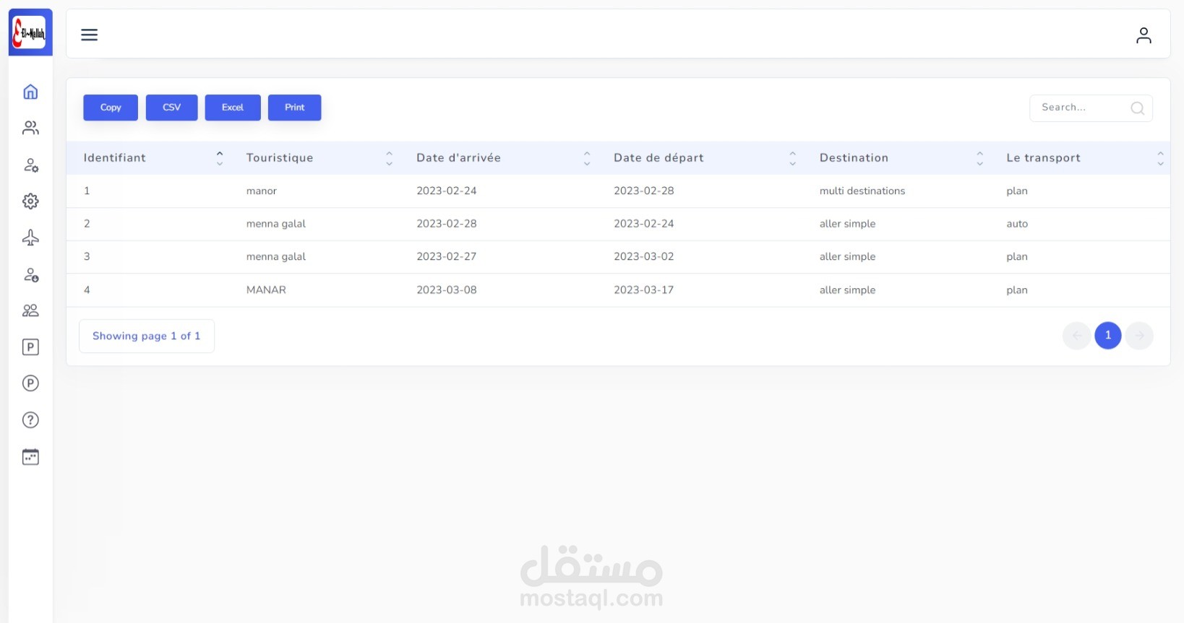The image size is (1184, 623).
Task: Click the Print button
Action: [x=294, y=108]
